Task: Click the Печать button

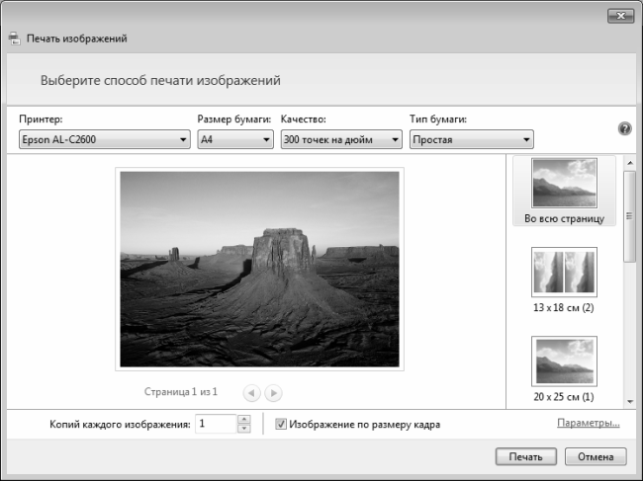Action: pos(526,456)
